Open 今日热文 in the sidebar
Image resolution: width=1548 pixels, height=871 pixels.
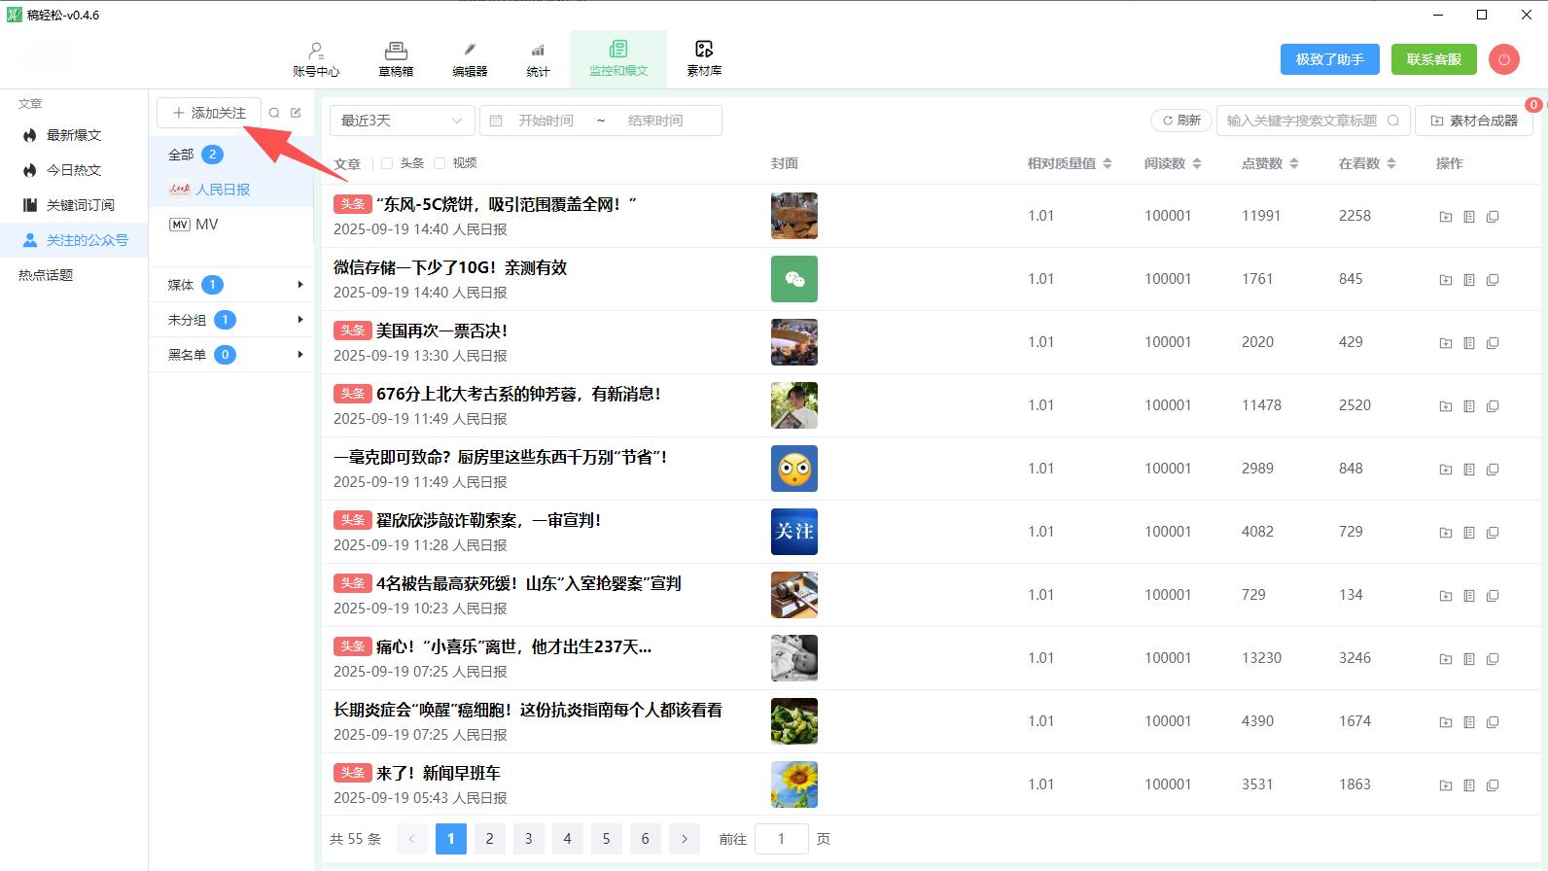point(74,170)
